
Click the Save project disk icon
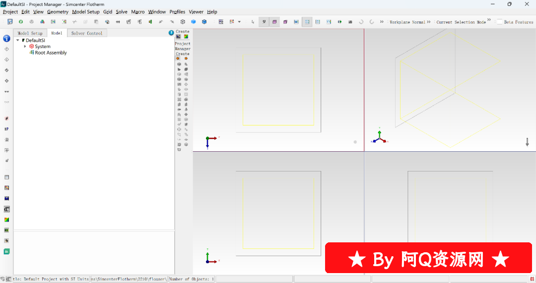pos(10,21)
